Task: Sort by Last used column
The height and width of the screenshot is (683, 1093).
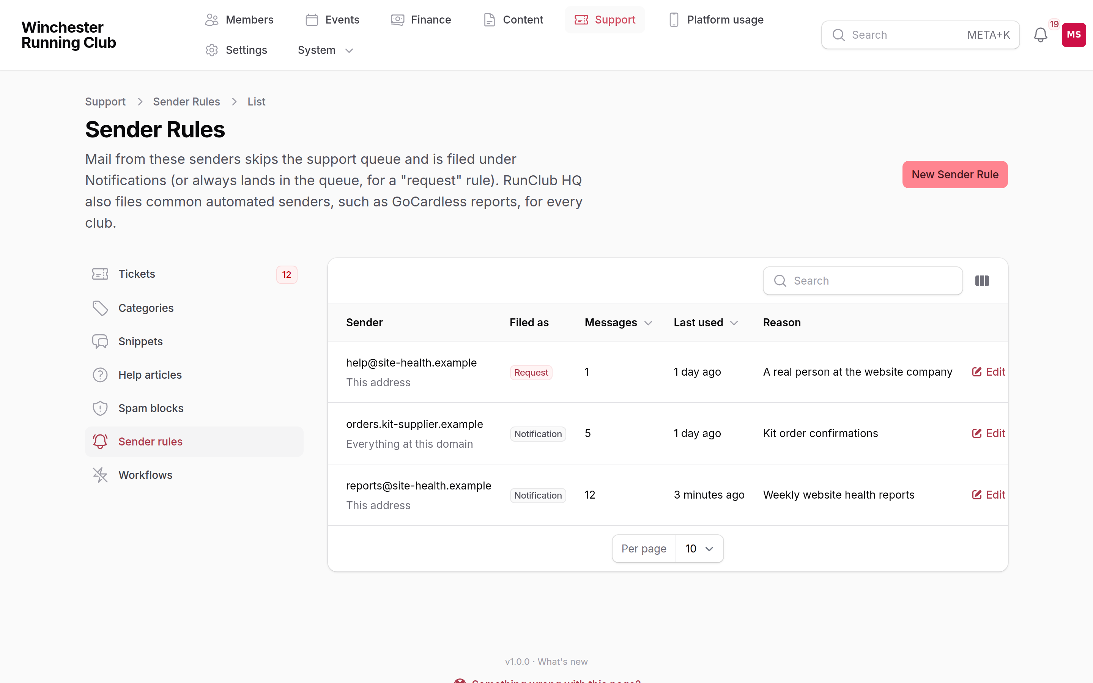Action: coord(706,323)
